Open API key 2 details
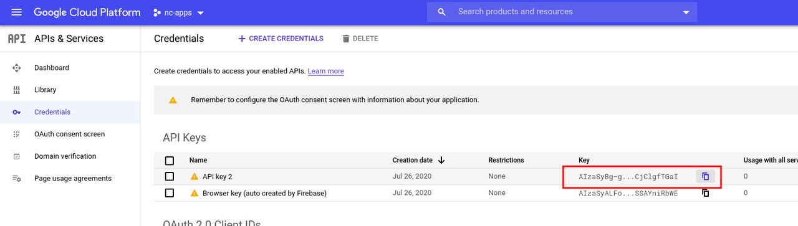The width and height of the screenshot is (798, 226). pyautogui.click(x=217, y=177)
